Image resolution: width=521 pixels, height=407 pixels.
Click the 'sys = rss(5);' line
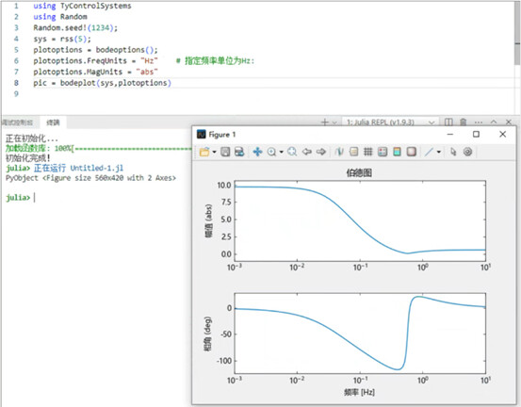(62, 39)
